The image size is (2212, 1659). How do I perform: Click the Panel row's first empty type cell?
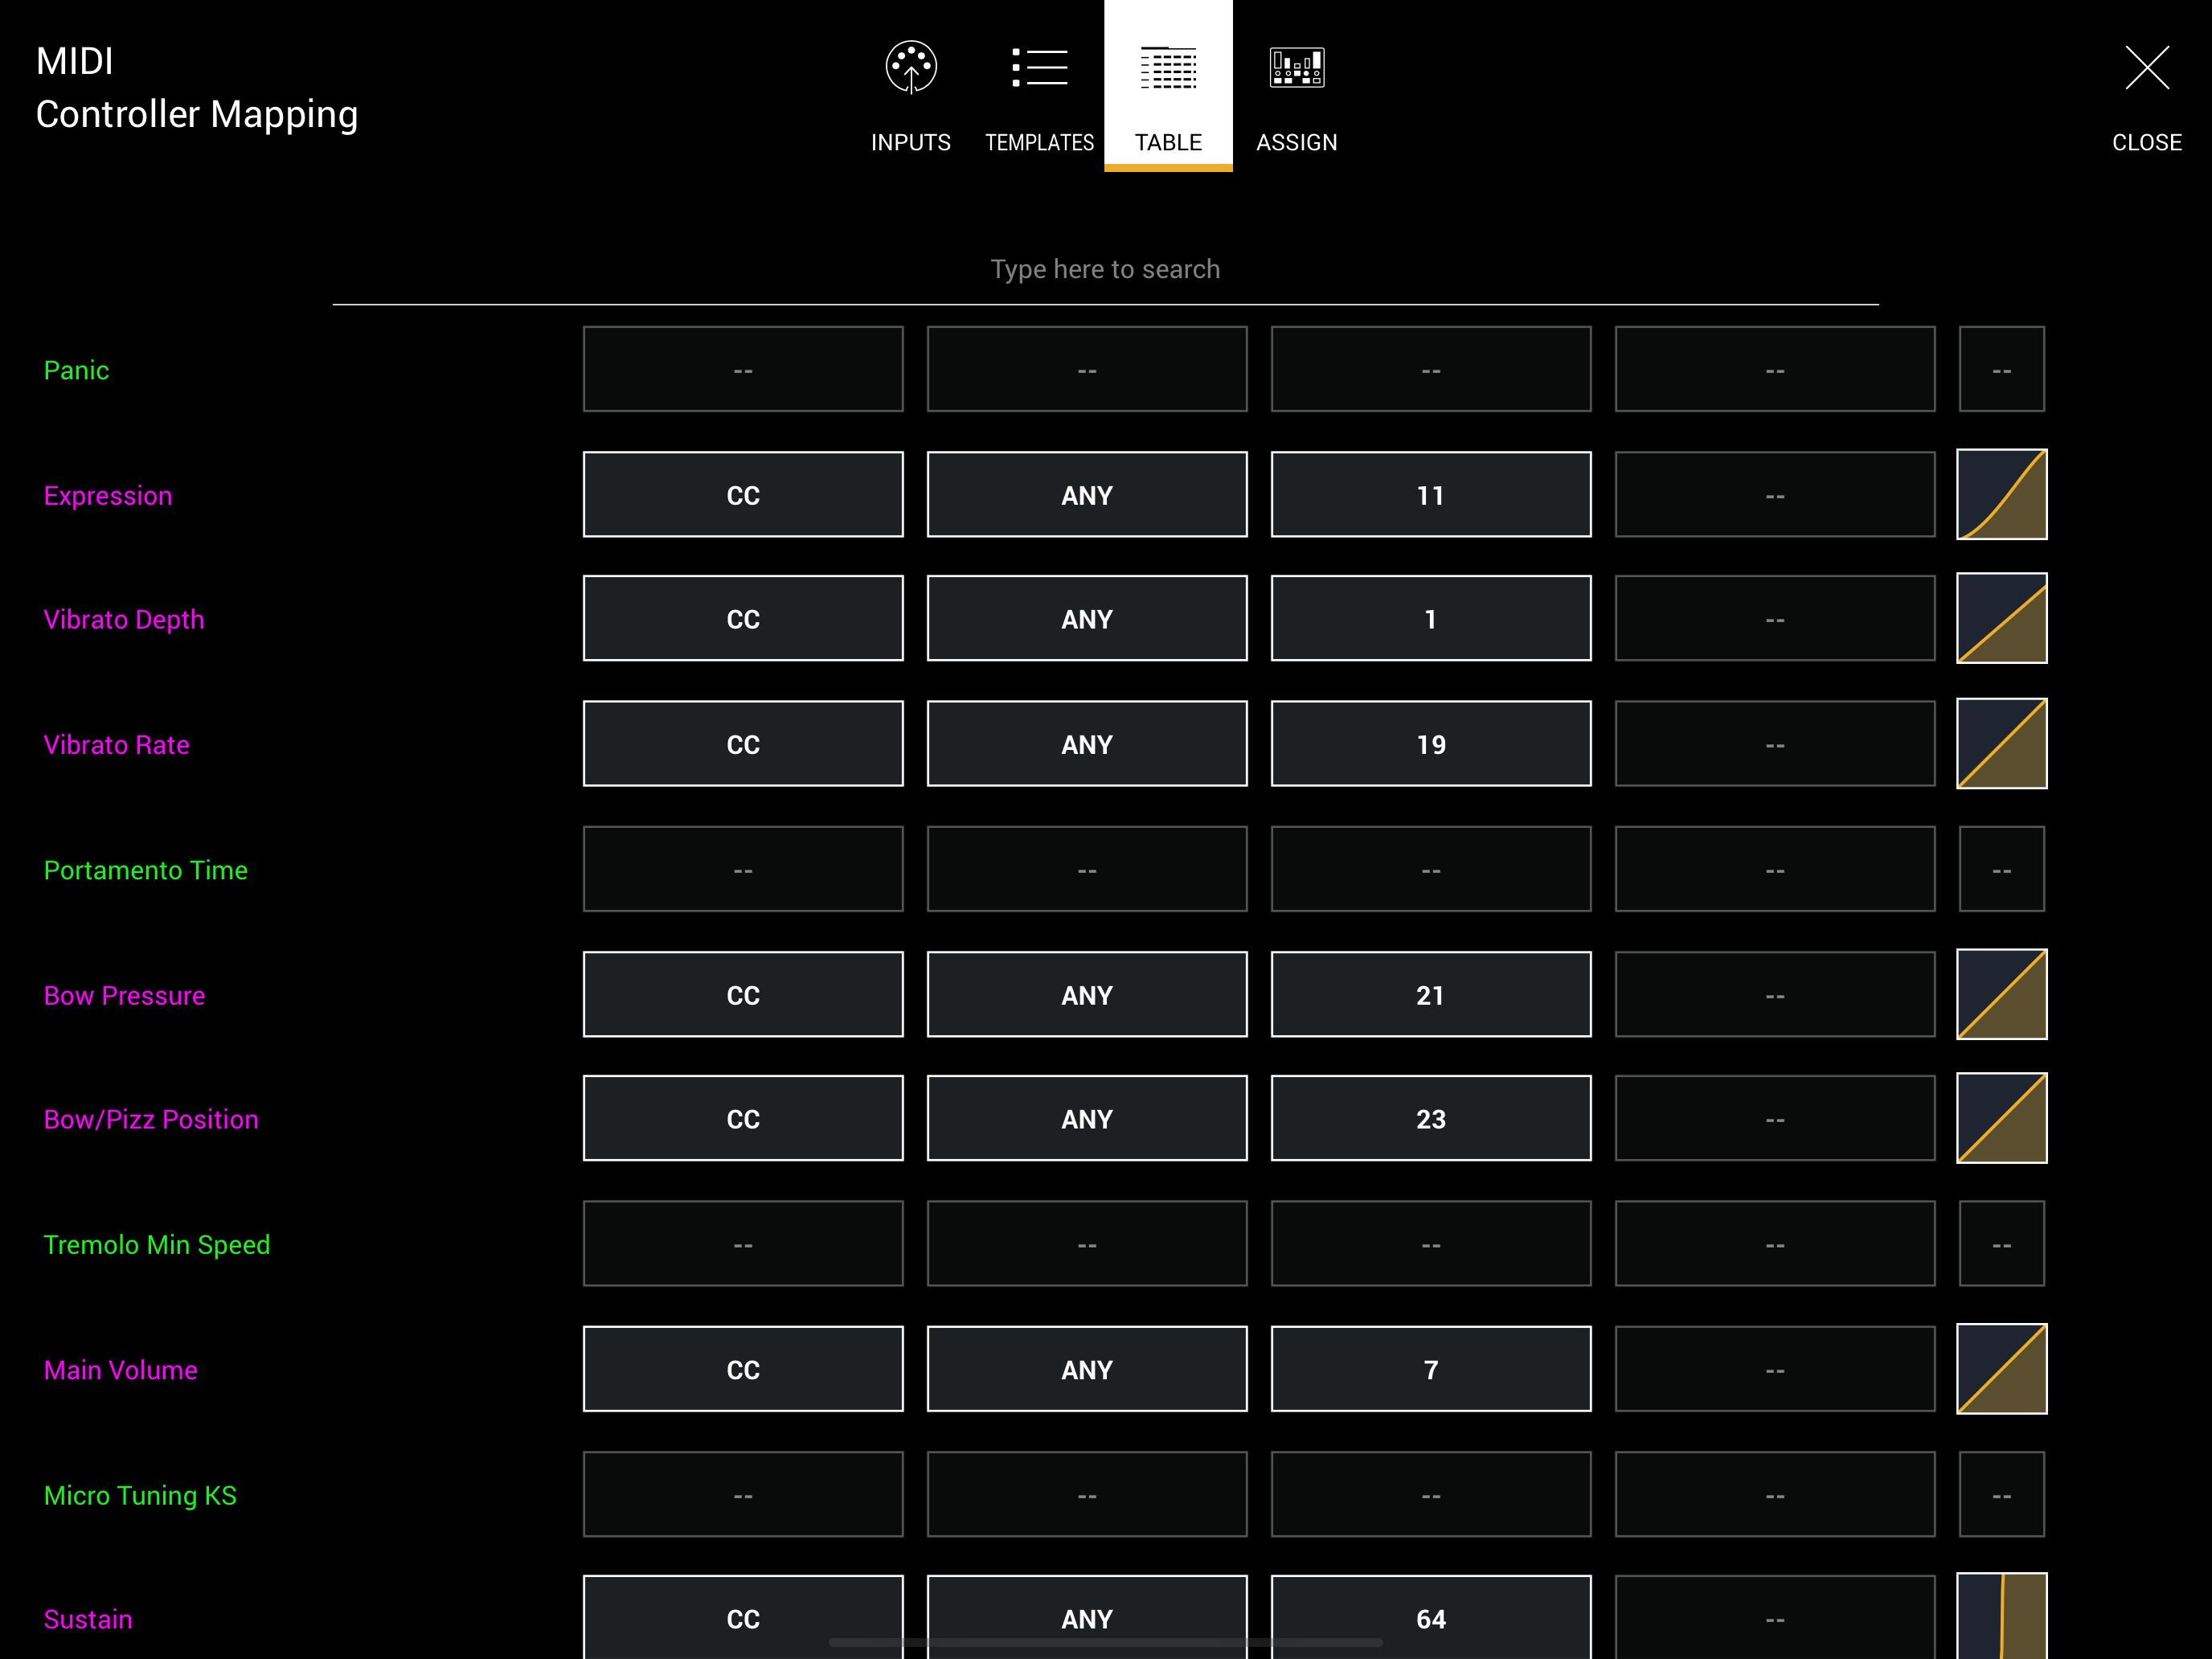point(743,369)
